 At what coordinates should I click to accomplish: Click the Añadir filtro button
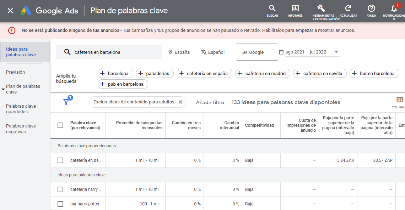pos(210,102)
